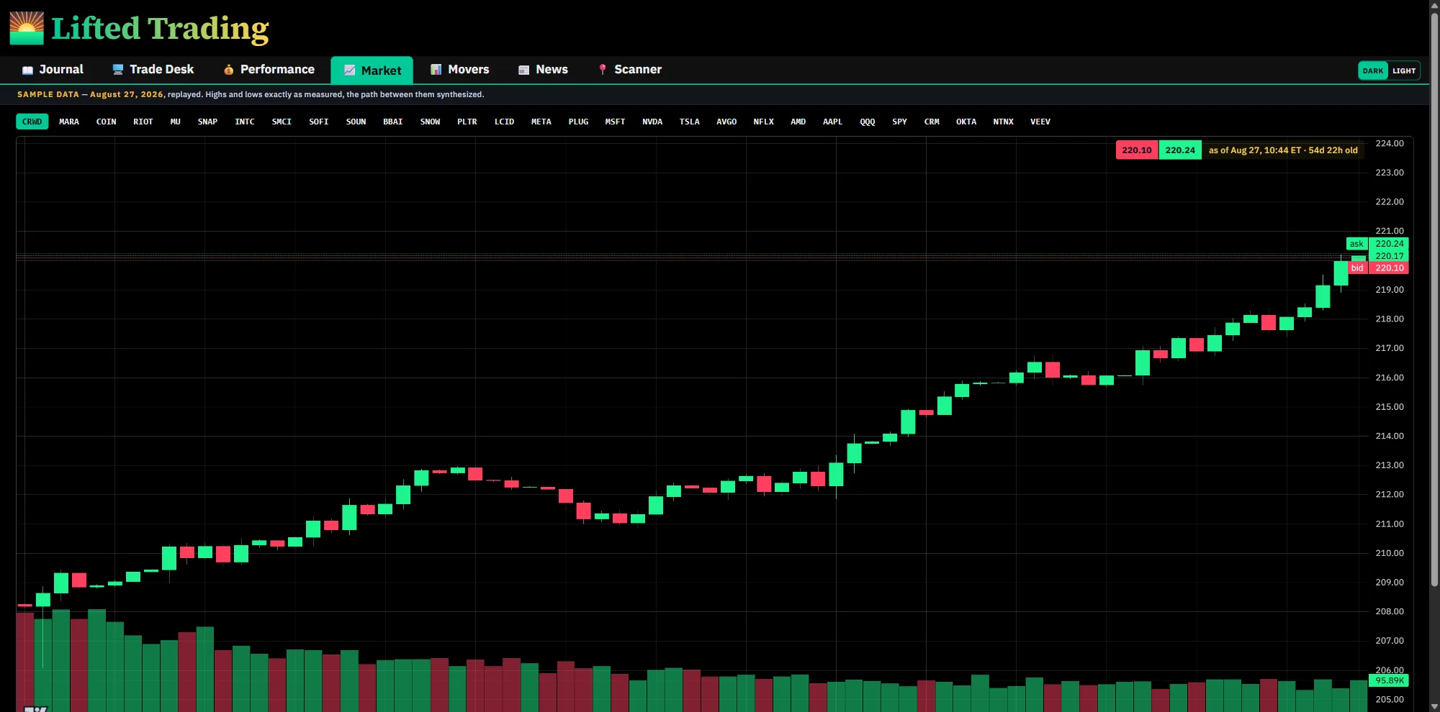Click the Lifted Trading title text
1440x712 pixels.
160,29
